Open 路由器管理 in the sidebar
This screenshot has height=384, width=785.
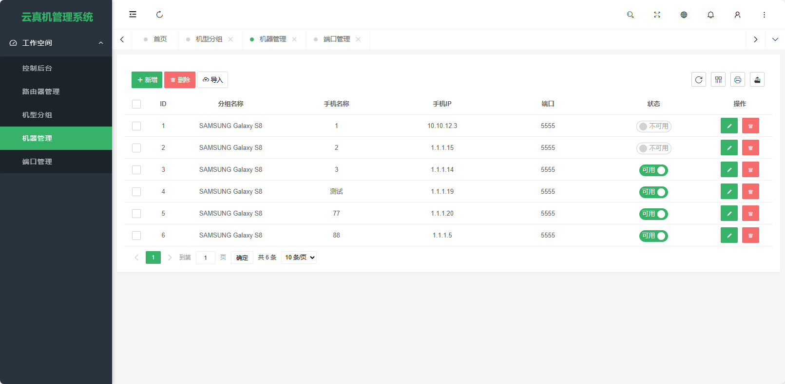coord(41,91)
